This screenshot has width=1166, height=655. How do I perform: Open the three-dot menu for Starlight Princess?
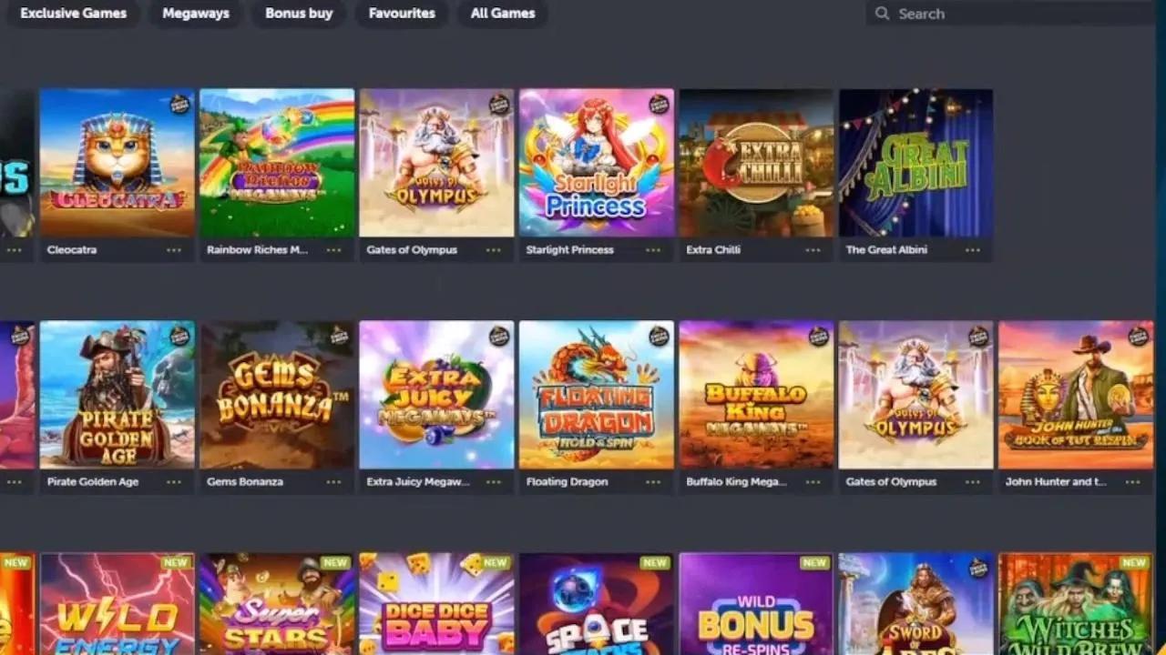(x=653, y=250)
